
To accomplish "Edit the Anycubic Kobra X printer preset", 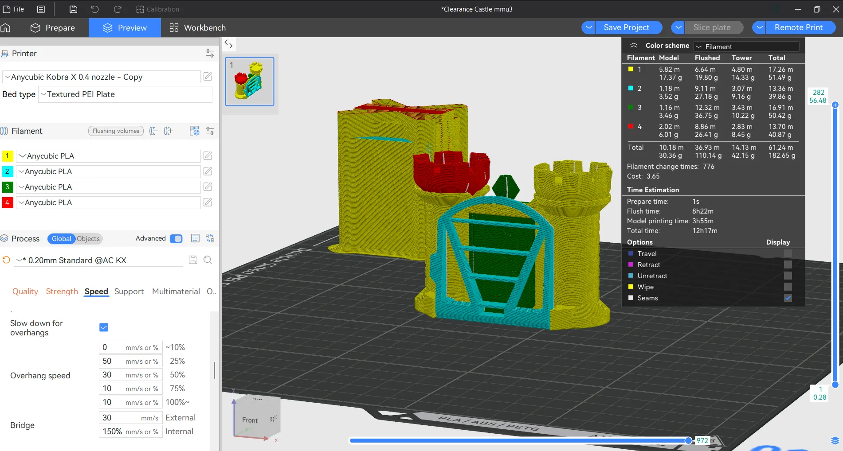I will 208,77.
